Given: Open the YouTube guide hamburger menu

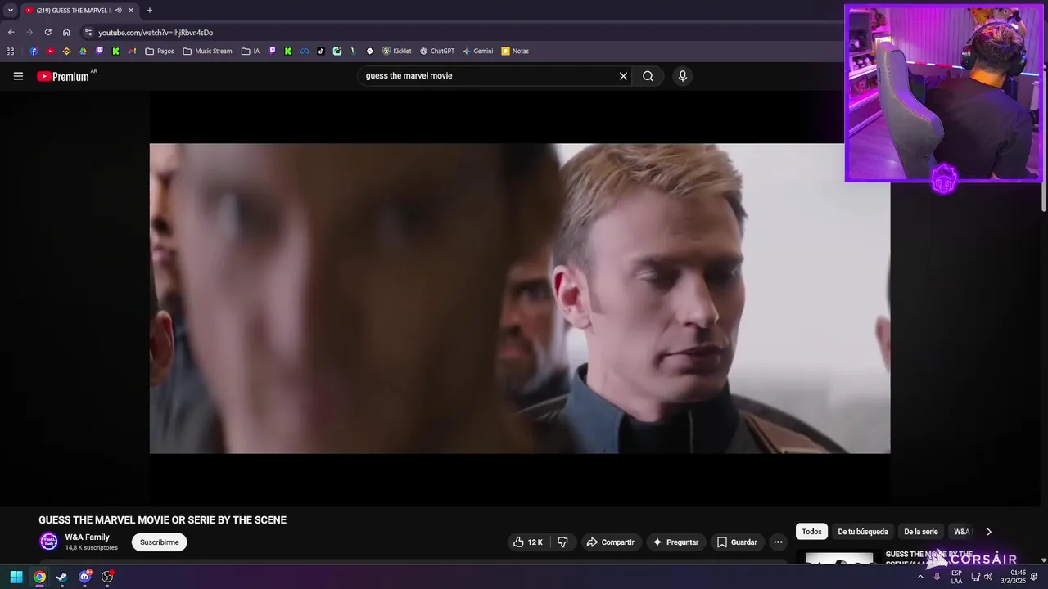Looking at the screenshot, I should point(18,76).
